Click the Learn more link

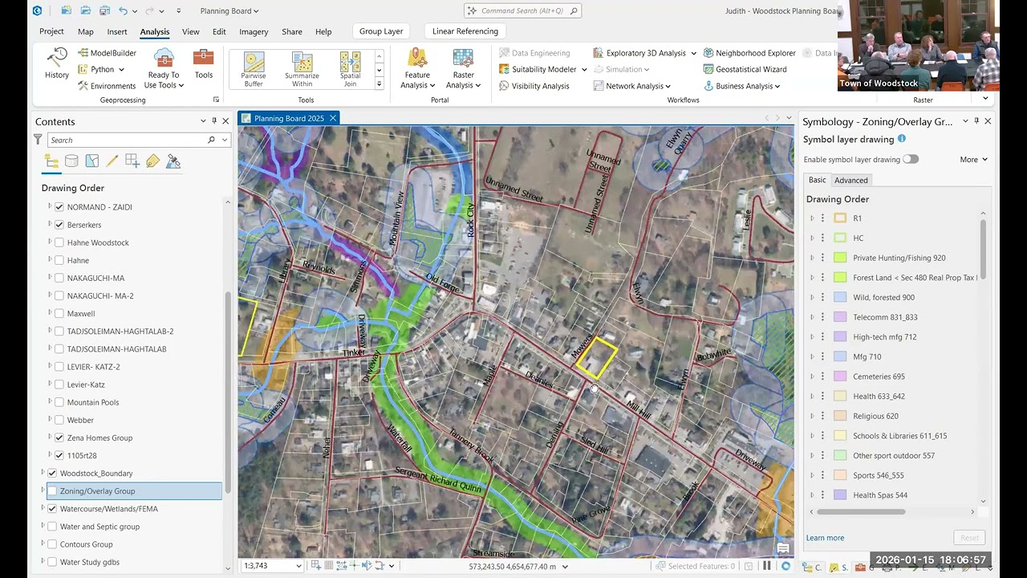pos(825,538)
